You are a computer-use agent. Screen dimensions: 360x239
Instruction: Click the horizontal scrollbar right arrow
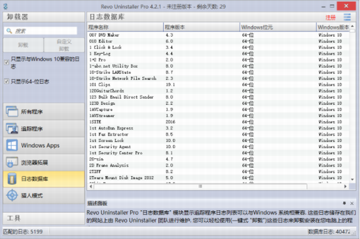[x=346, y=187]
